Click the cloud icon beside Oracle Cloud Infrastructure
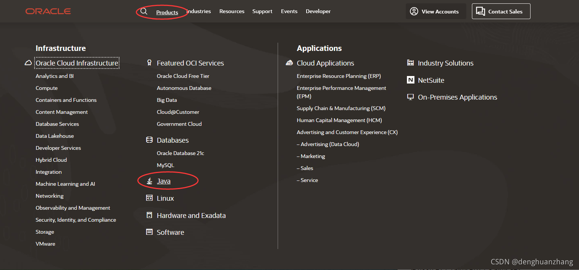The image size is (579, 270). pyautogui.click(x=28, y=63)
